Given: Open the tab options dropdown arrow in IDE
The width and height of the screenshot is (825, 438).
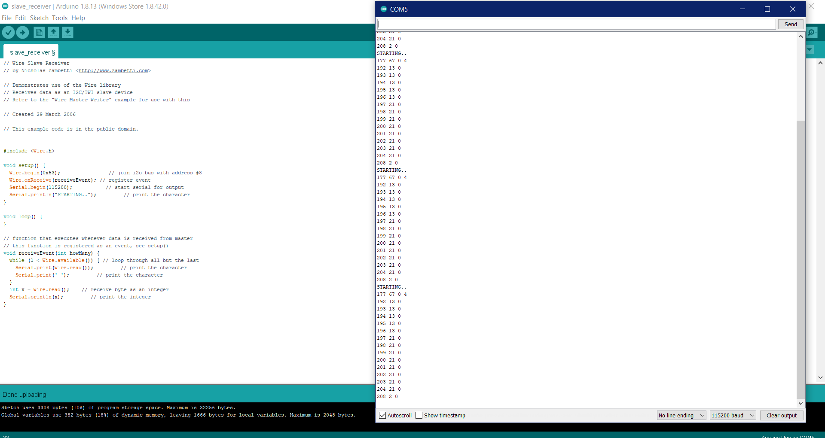Looking at the screenshot, I should 810,50.
